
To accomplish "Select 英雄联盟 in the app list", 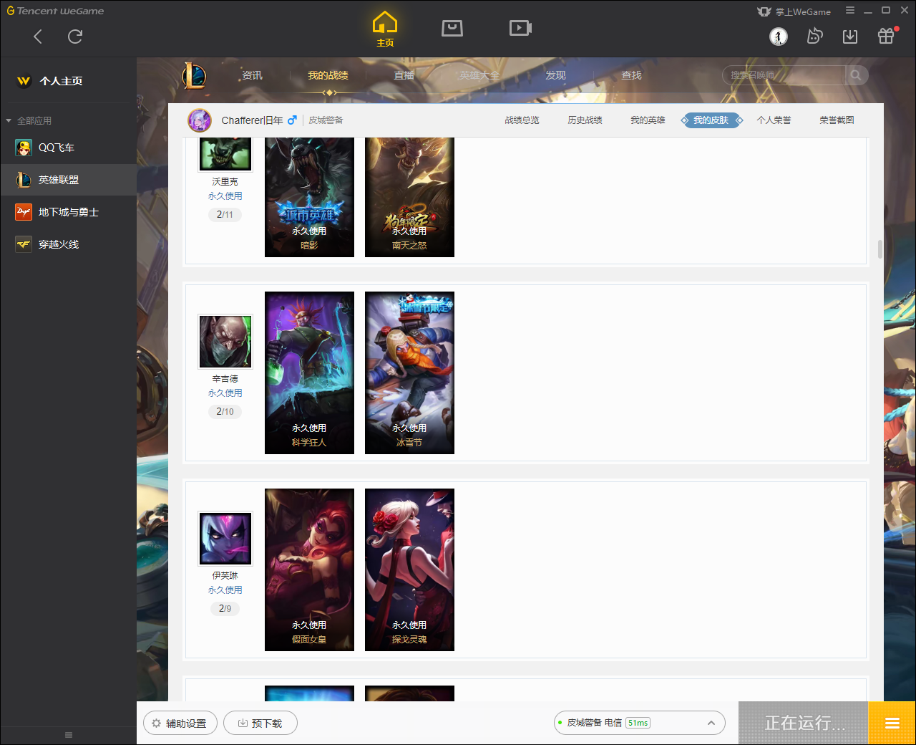I will (68, 180).
